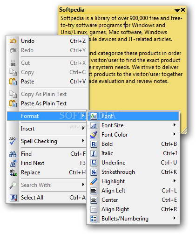This screenshot has width=196, height=234.
Task: Open the sticky note dropdown triangle
Action: tap(177, 11)
